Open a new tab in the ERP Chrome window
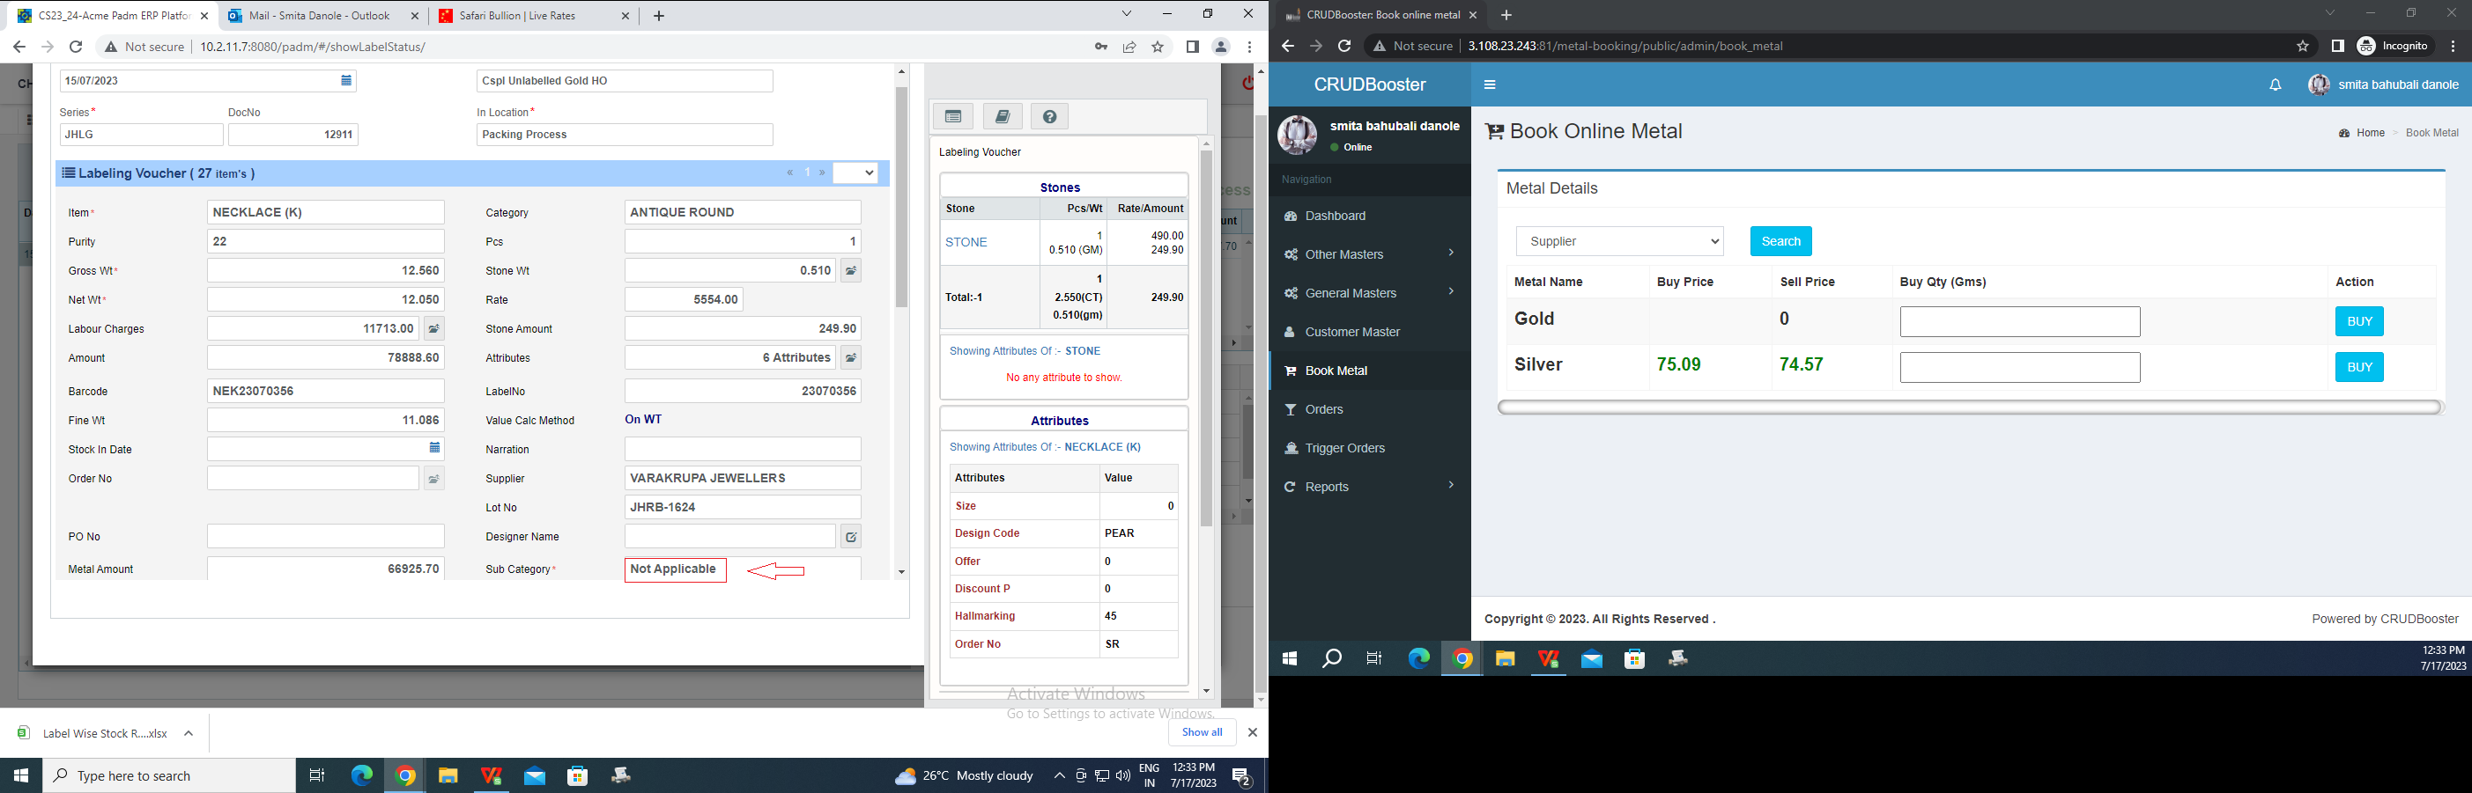 coord(658,15)
